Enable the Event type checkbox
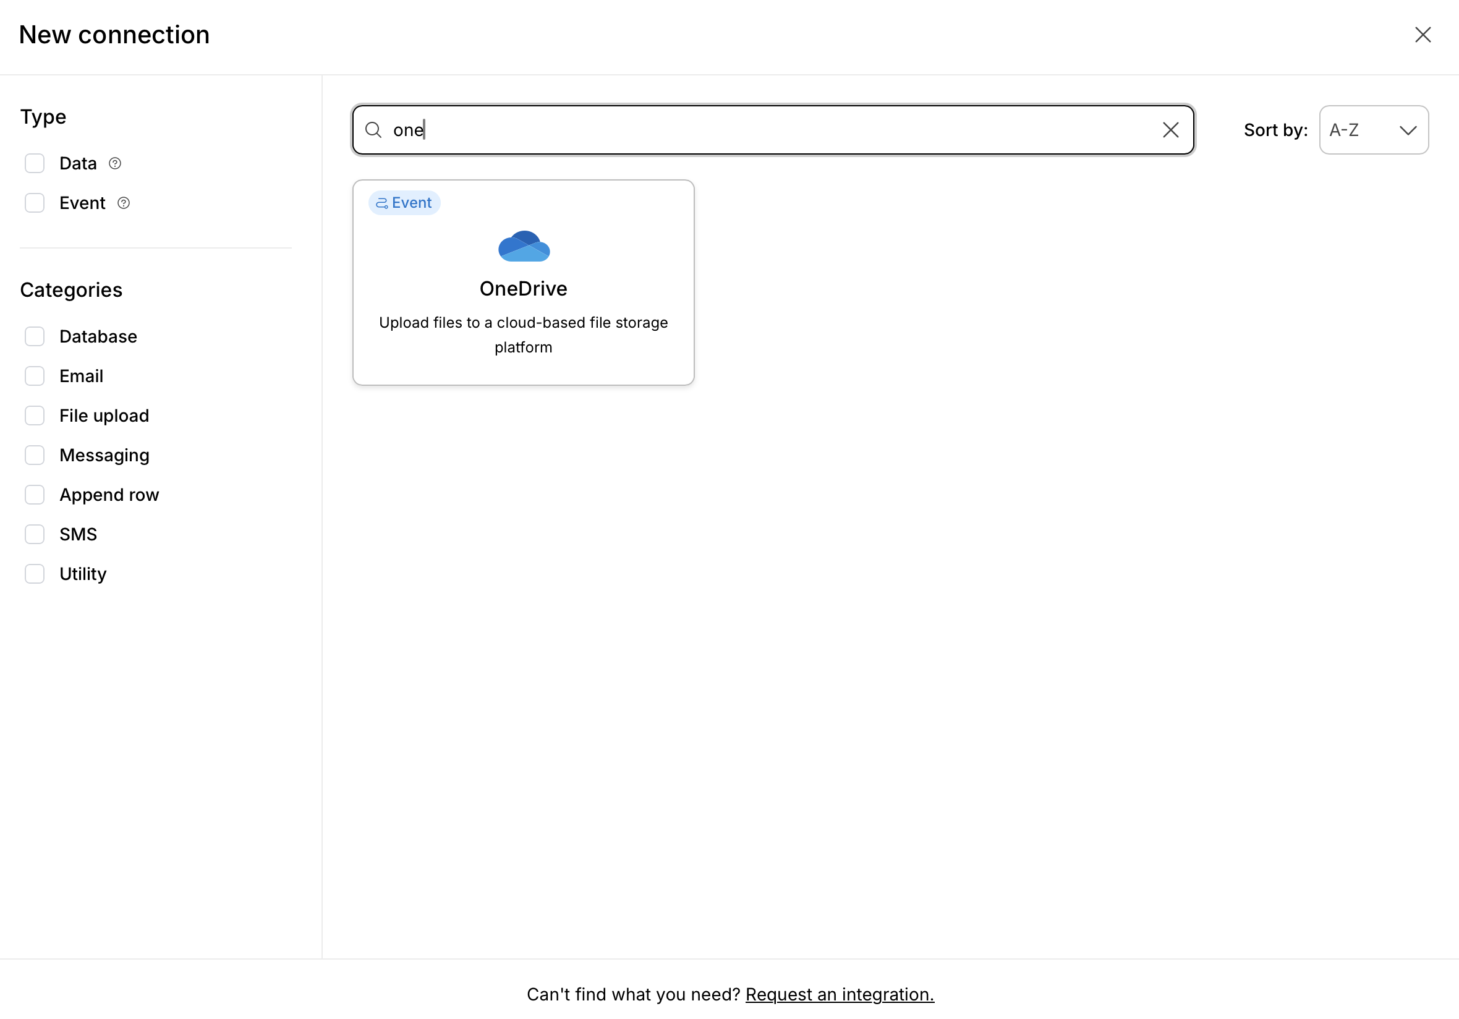This screenshot has width=1459, height=1019. [x=35, y=203]
